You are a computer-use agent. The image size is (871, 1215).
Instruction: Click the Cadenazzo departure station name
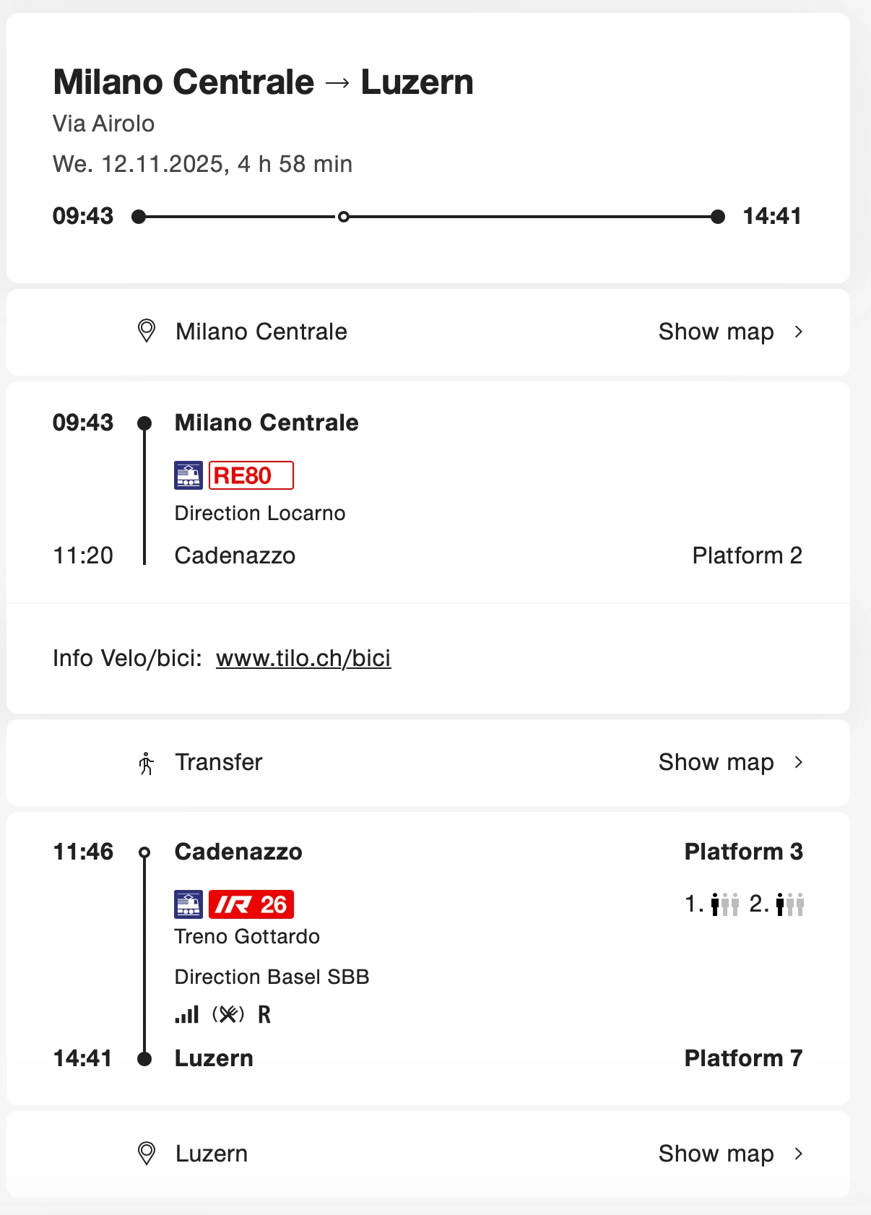[238, 852]
